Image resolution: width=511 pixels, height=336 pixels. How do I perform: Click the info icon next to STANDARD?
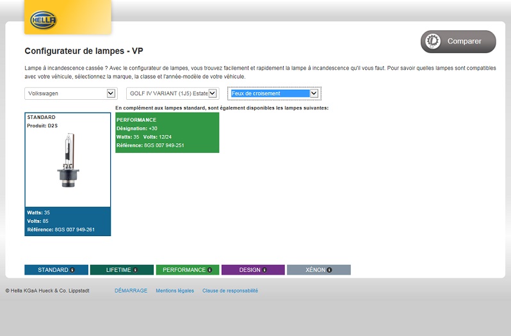click(x=72, y=270)
